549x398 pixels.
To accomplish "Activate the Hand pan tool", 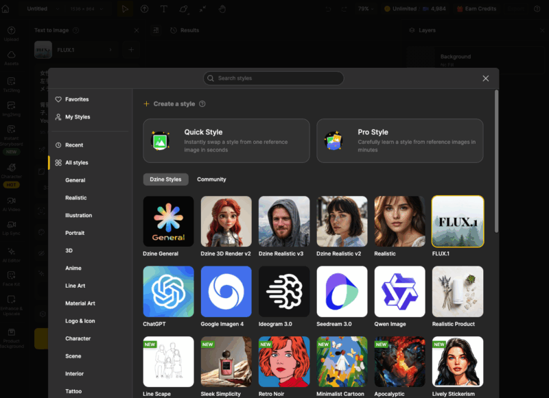I will click(222, 9).
